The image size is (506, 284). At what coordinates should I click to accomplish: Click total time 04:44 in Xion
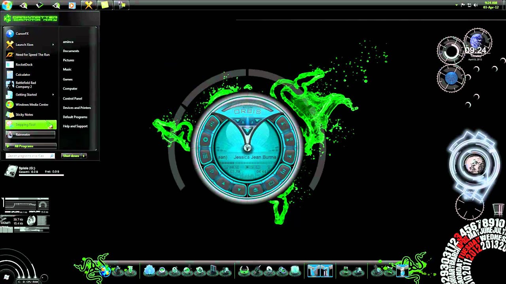pyautogui.click(x=261, y=172)
